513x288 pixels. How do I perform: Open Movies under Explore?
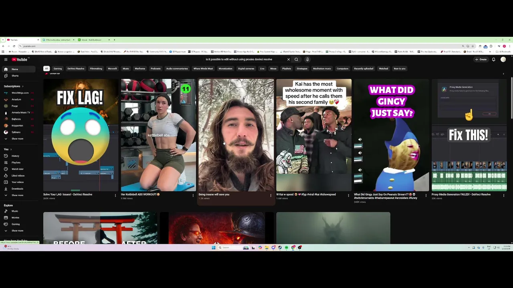(x=19, y=218)
